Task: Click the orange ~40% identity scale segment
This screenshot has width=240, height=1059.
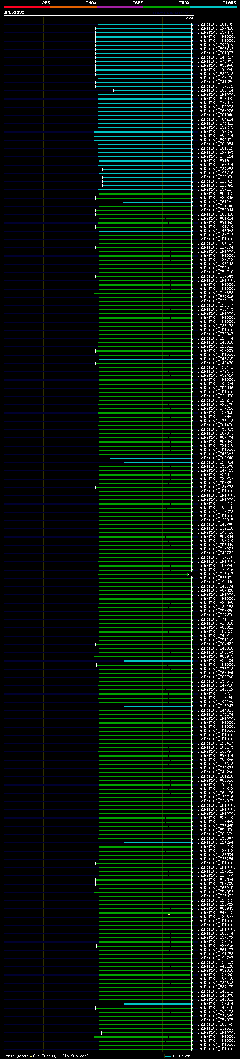Action: point(73,7)
